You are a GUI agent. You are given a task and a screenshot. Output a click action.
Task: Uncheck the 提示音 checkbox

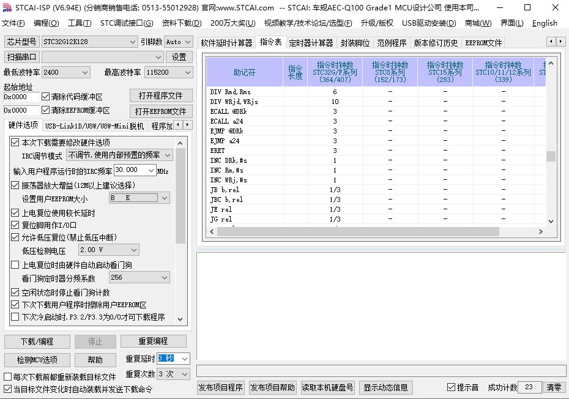[451, 387]
